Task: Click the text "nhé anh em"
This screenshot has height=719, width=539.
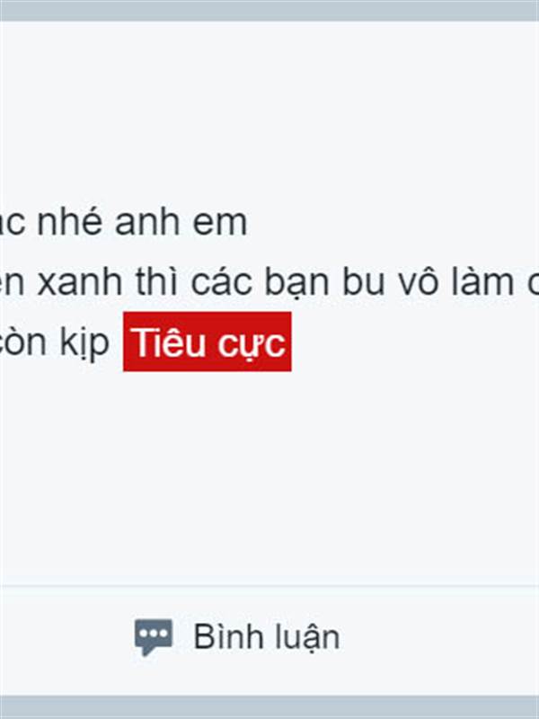Action: coord(142,222)
